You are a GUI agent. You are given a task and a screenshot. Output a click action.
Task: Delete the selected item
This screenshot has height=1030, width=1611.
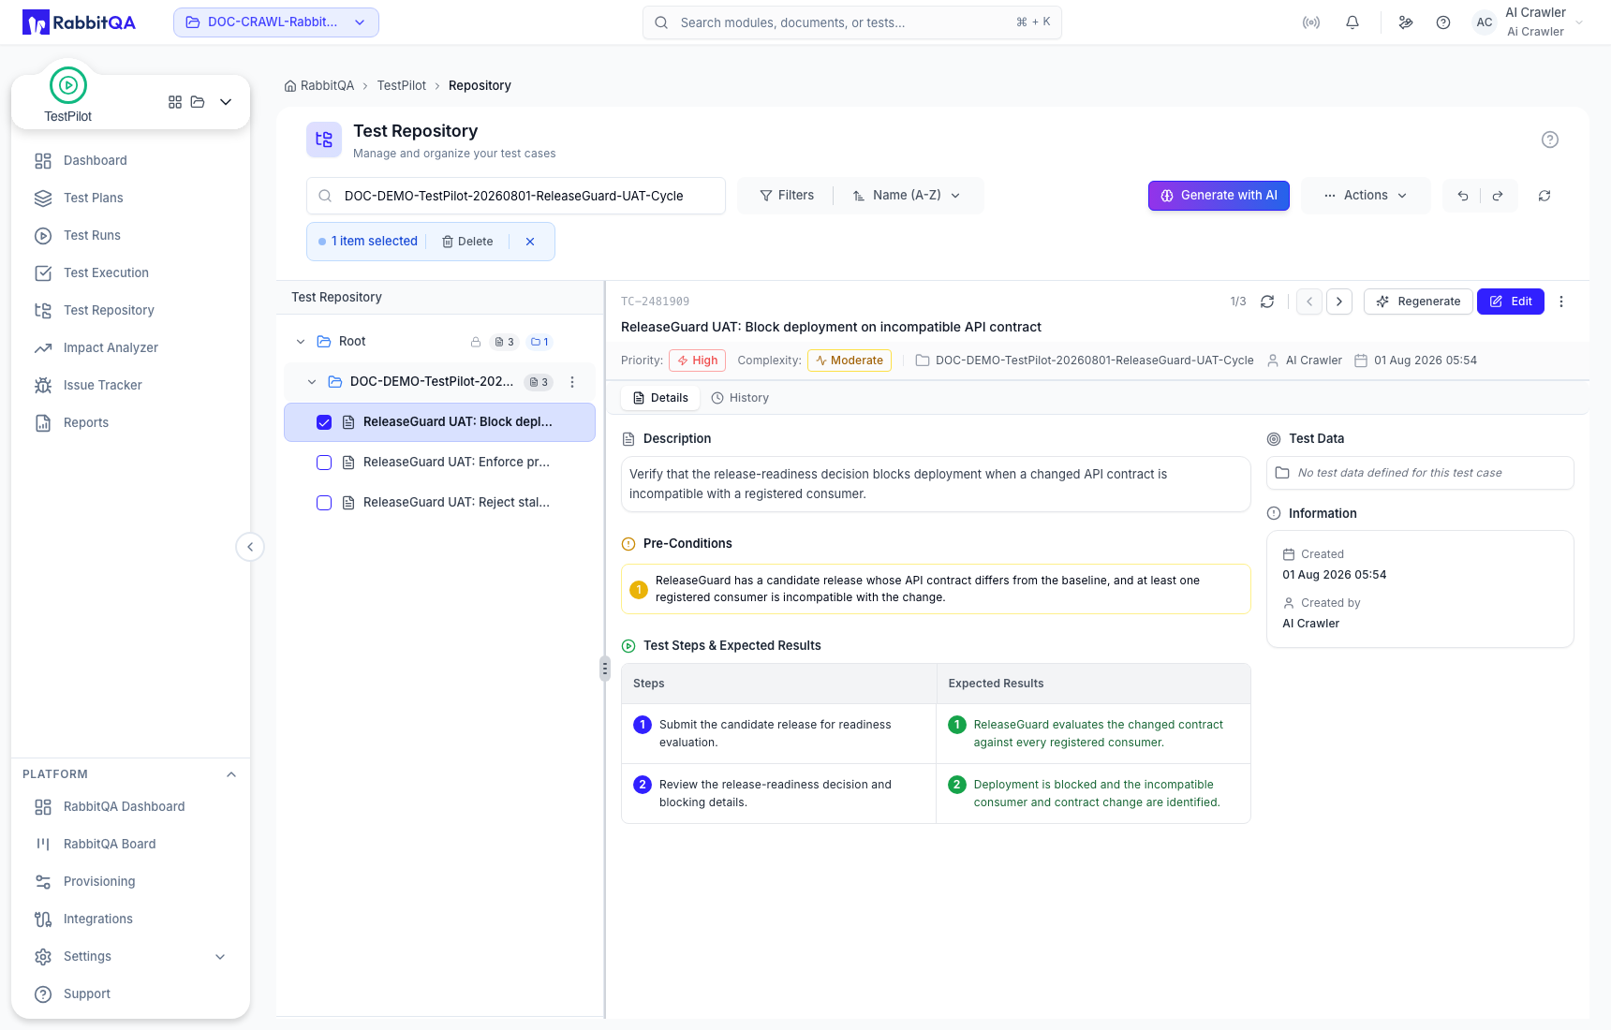pos(467,242)
